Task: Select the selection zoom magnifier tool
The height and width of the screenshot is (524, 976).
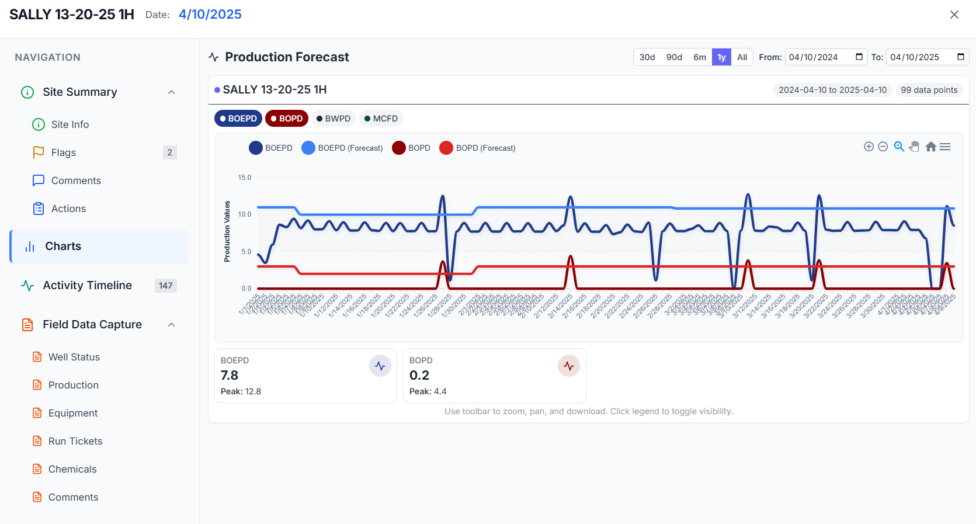Action: click(x=898, y=146)
